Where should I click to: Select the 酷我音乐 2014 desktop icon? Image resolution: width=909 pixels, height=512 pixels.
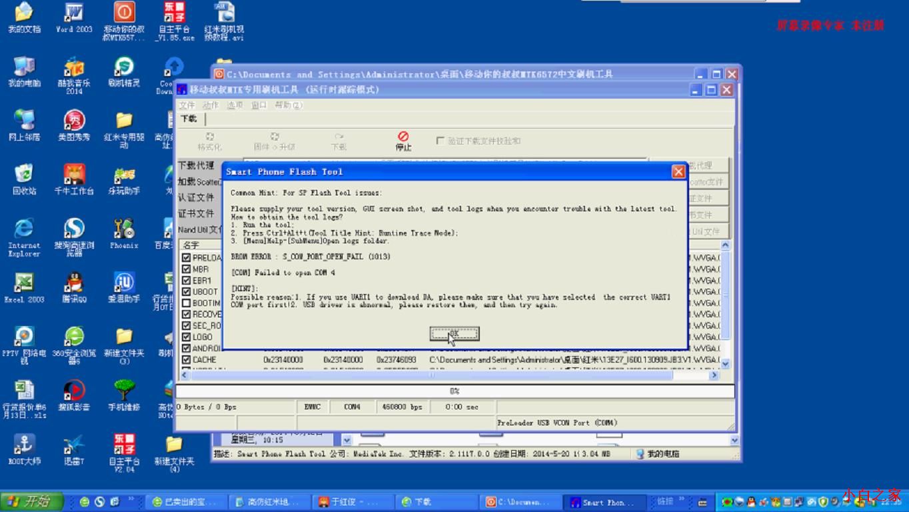(x=74, y=75)
